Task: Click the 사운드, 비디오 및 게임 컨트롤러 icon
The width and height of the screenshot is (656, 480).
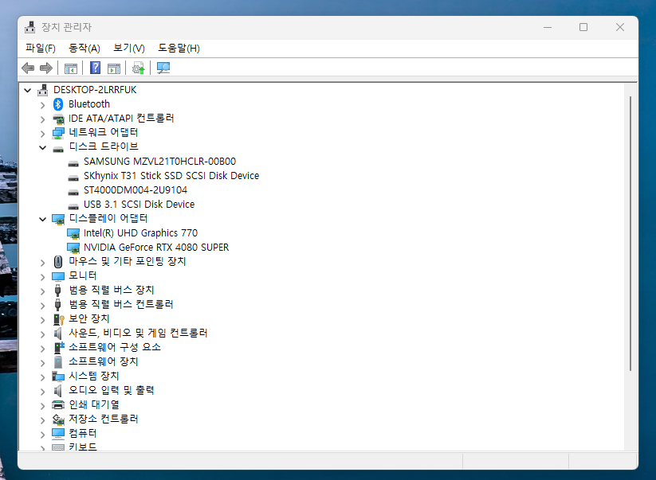Action: (x=58, y=334)
